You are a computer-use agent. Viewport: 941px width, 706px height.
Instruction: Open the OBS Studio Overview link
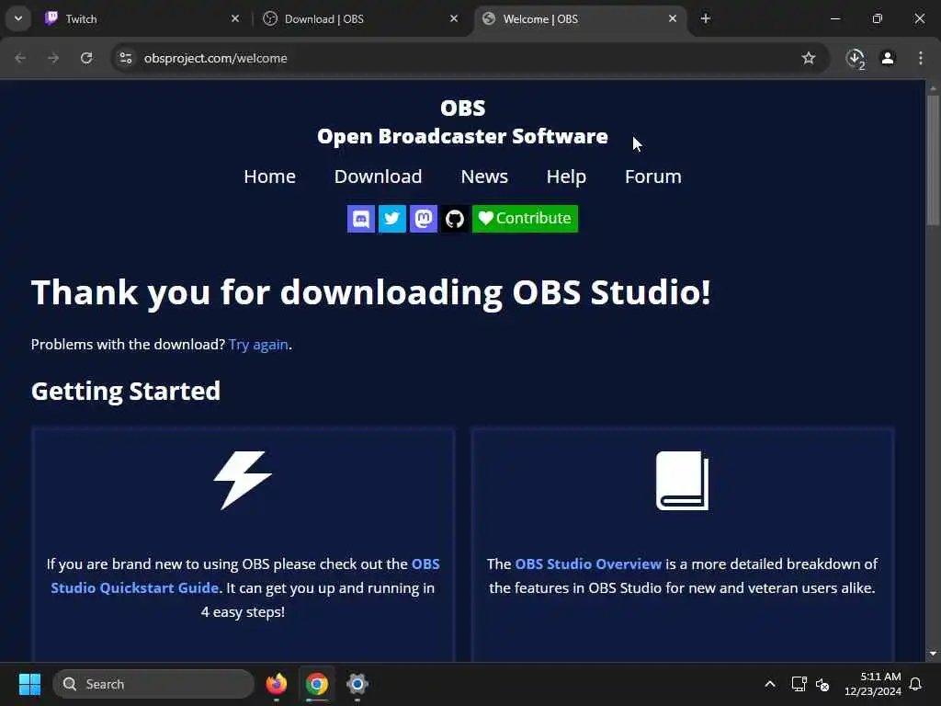(x=588, y=564)
